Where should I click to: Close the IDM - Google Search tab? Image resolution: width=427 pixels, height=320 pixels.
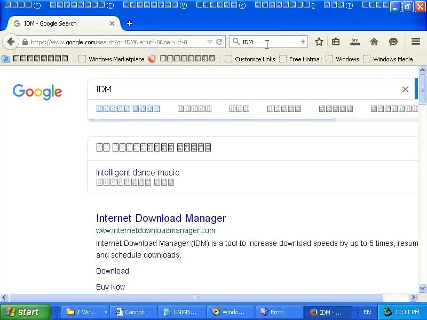click(112, 23)
